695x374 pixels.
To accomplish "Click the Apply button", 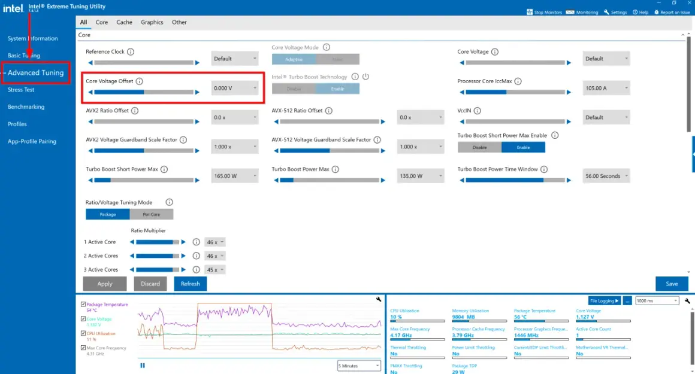I will (x=105, y=284).
